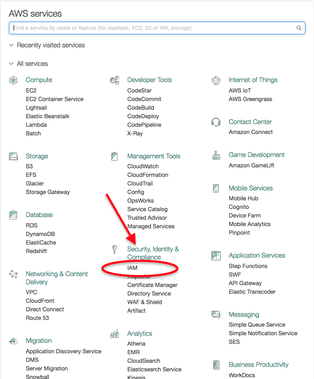Open the VPC service
314x379 pixels.
point(32,292)
